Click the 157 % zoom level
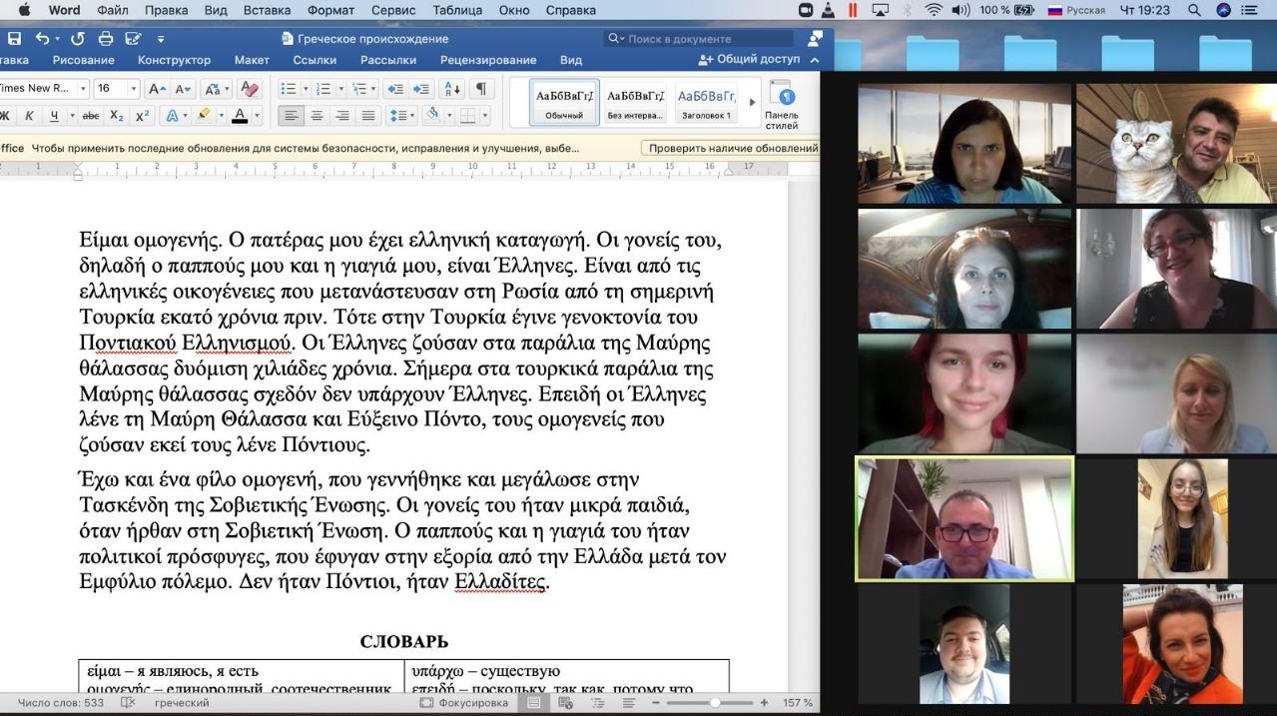This screenshot has width=1277, height=716. coord(798,703)
